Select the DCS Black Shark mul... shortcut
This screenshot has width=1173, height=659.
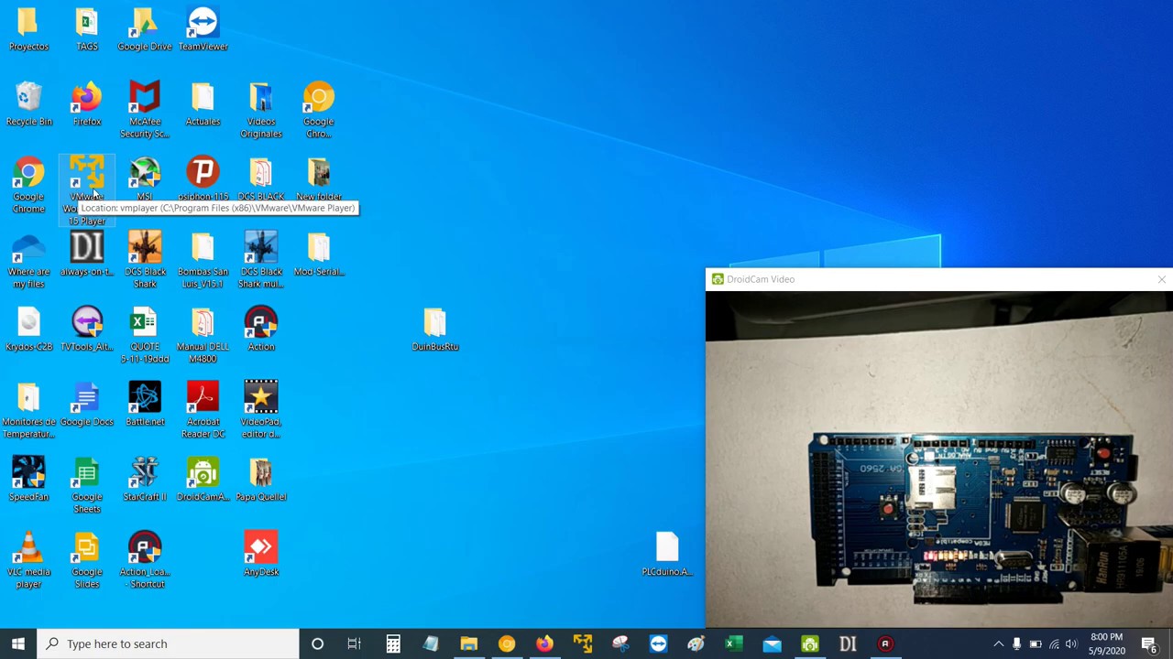point(261,260)
